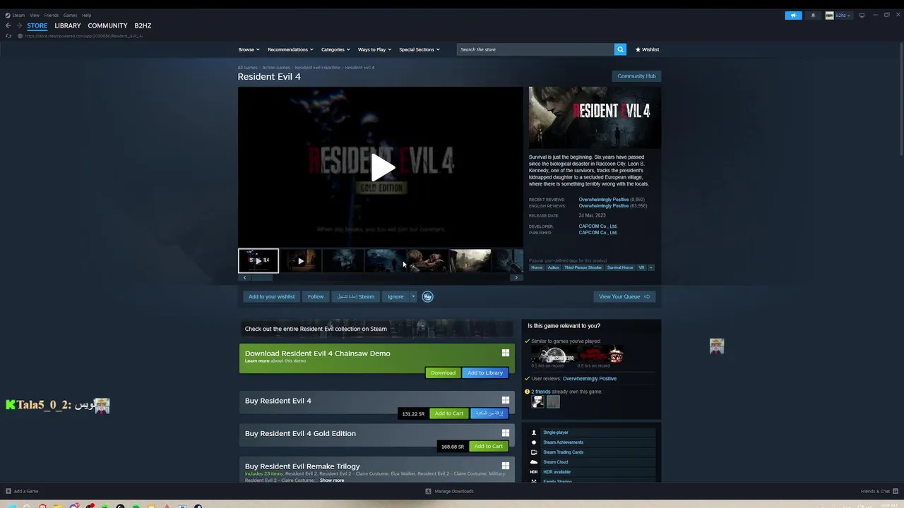Expand the Browse dropdown

249,49
